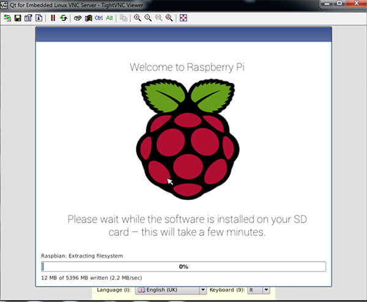Viewport: 367px width, 302px height.
Task: Send Ctrl+Esc with the Windows flag icon
Action: (88, 18)
